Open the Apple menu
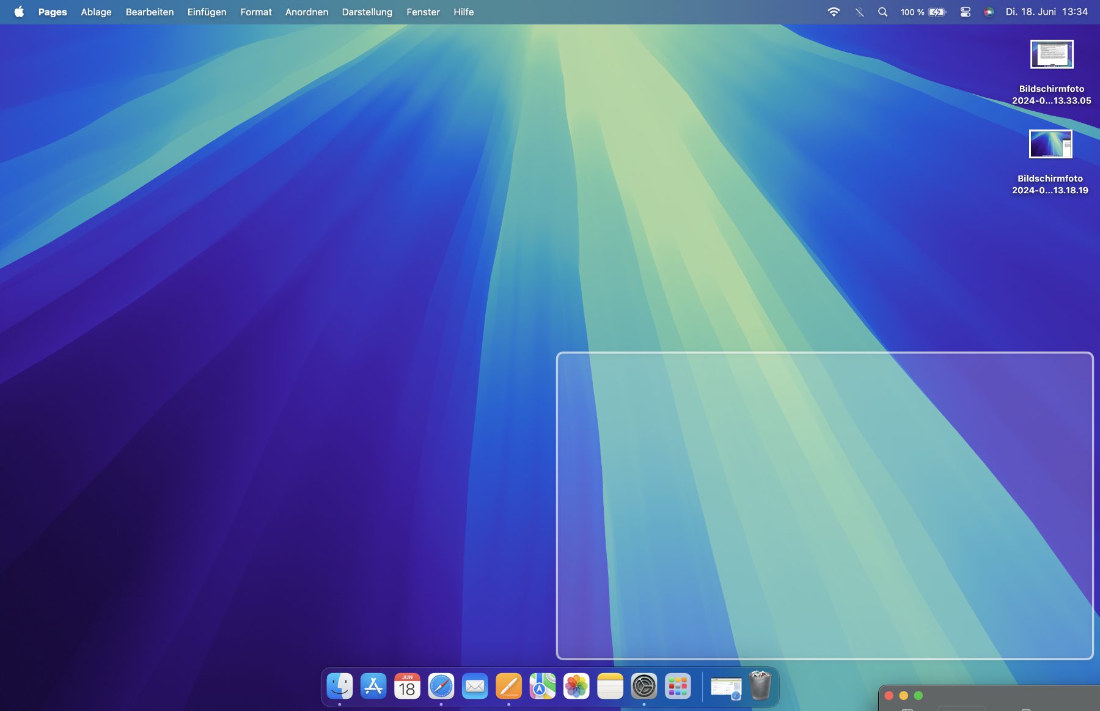Viewport: 1100px width, 711px height. click(19, 12)
